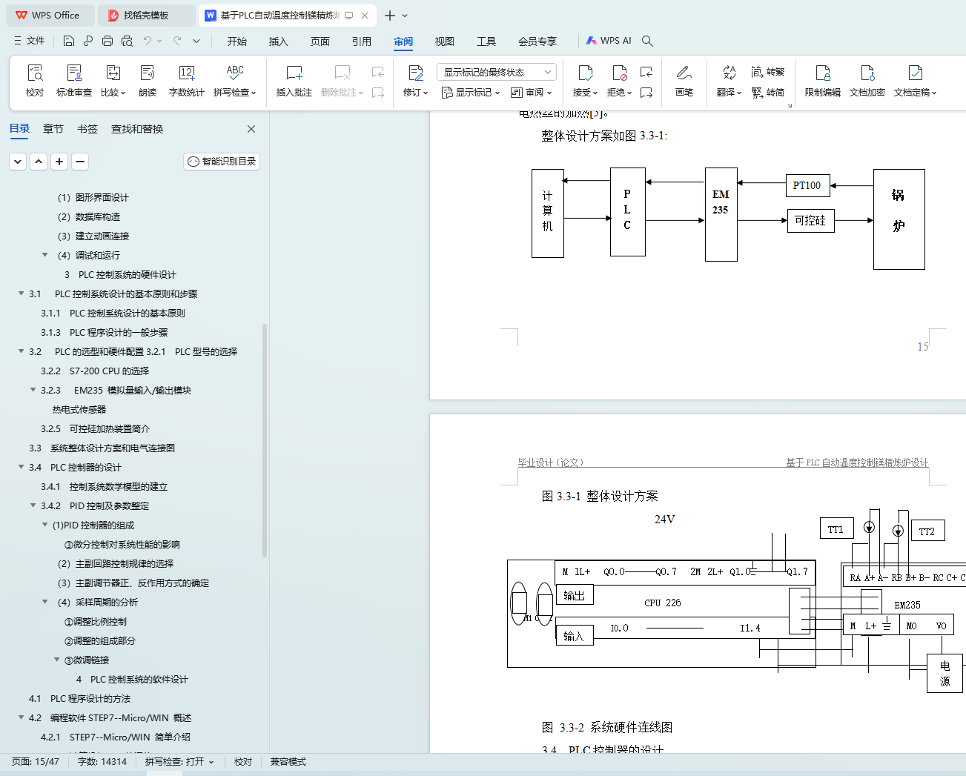Click the Redo arrow icon
The width and height of the screenshot is (966, 776).
(177, 41)
